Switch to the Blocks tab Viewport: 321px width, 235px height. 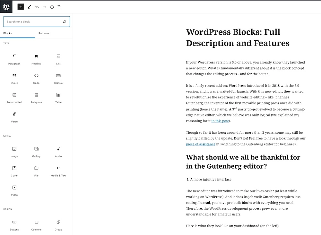(x=18, y=33)
